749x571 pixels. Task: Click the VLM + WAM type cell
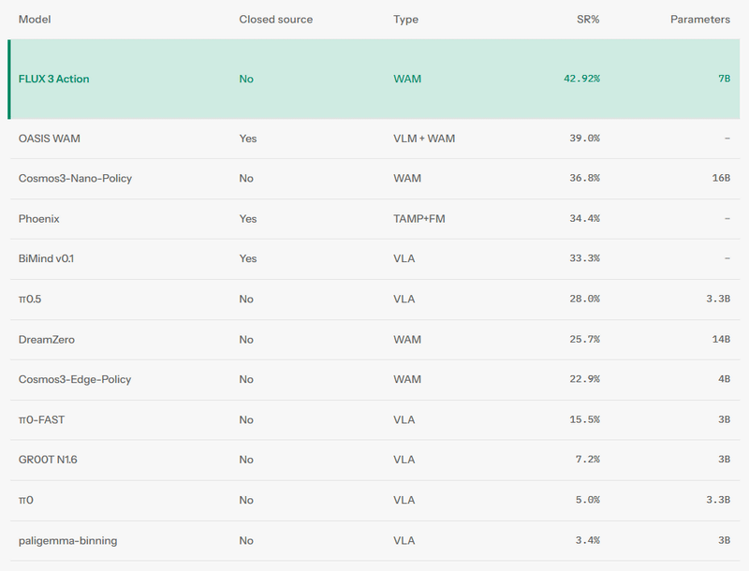tap(424, 139)
